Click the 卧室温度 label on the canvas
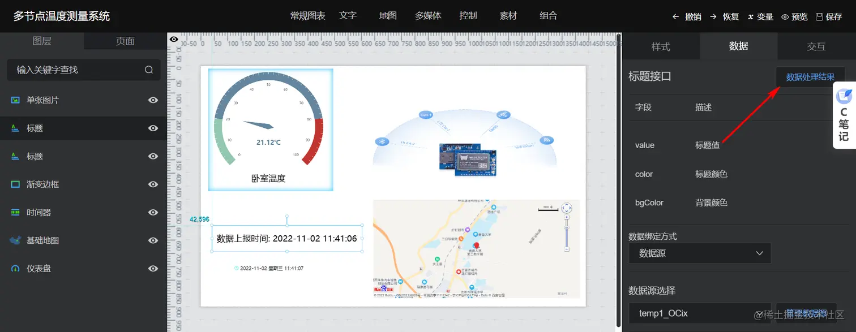 pos(268,179)
